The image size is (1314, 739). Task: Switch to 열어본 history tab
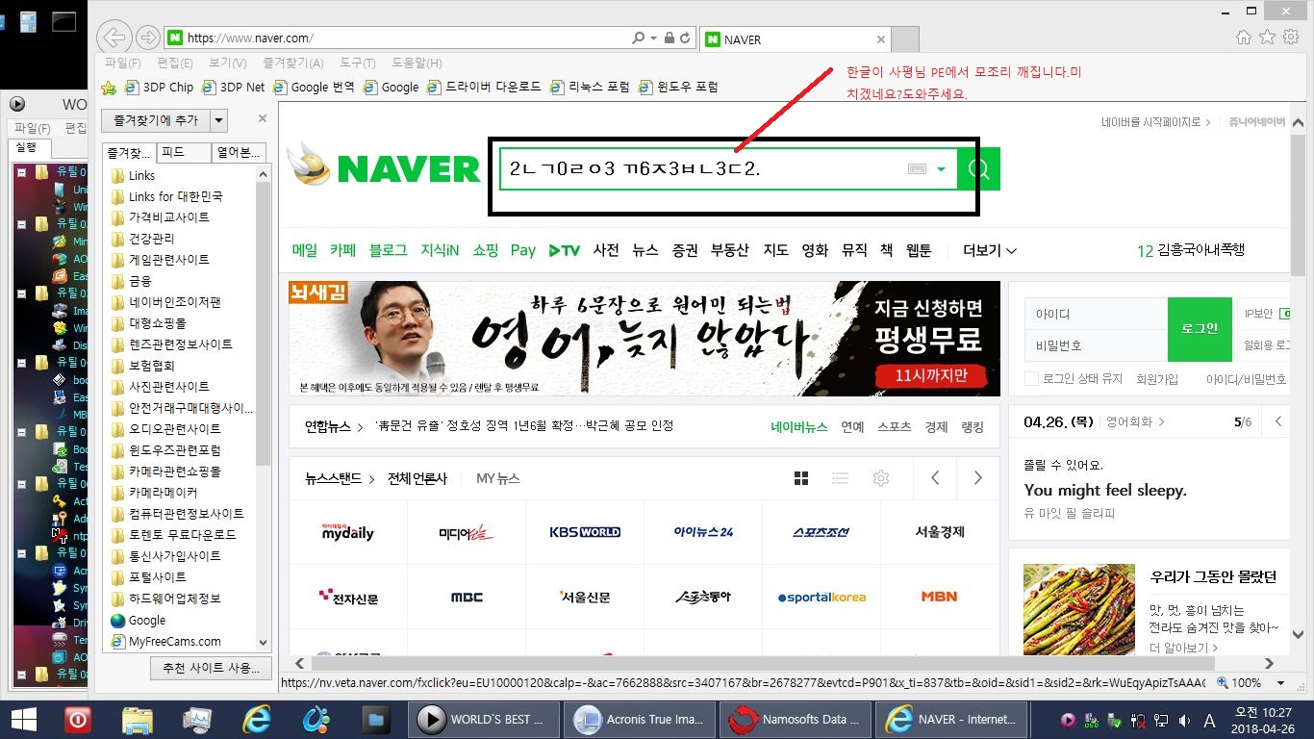(238, 152)
